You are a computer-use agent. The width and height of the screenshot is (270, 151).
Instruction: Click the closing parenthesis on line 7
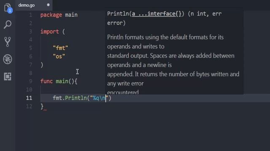[x=42, y=65]
